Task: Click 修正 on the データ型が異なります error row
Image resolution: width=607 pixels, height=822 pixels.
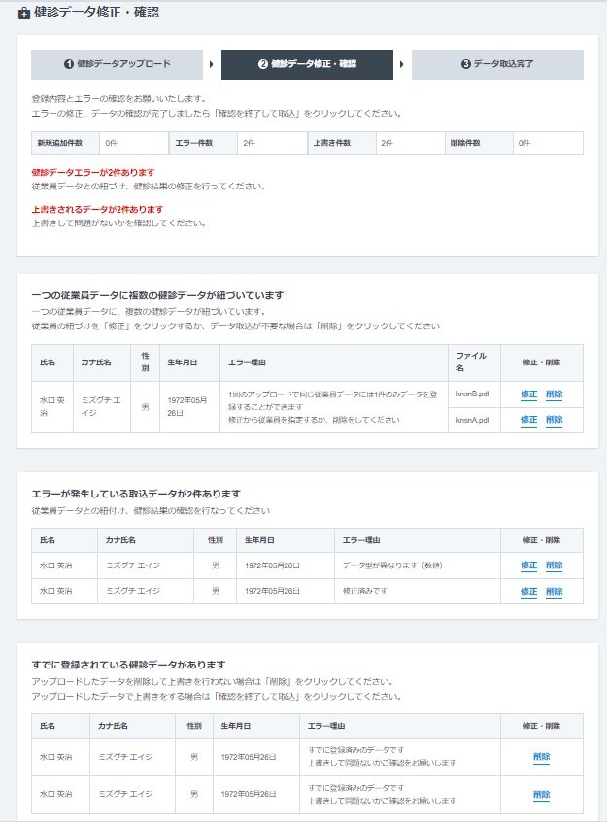Action: click(528, 565)
